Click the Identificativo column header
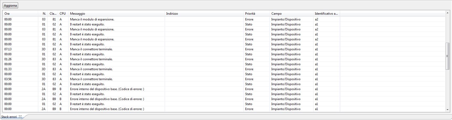The height and width of the screenshot is (120, 452). point(327,14)
